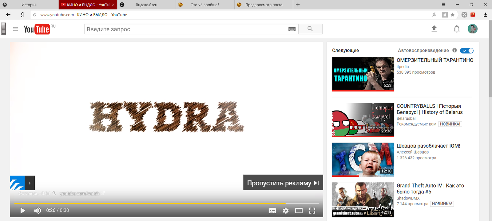Open Yandex home via Я button
The height and width of the screenshot is (221, 492).
(x=22, y=14)
